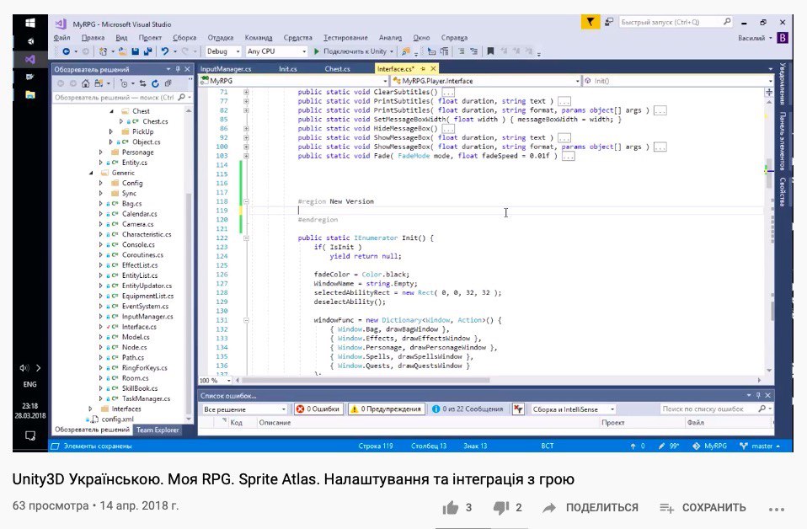Pin the Solution Explorer panel
Viewport: 807px width, 529px height.
(178, 69)
